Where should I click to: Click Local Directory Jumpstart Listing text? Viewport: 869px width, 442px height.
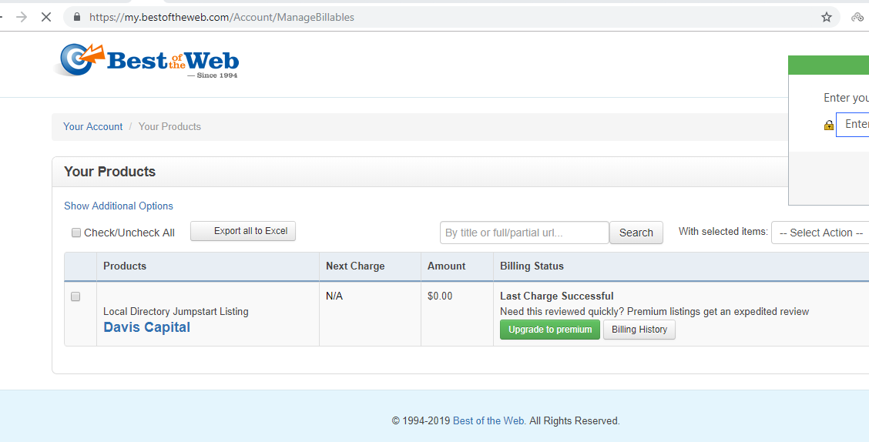176,312
